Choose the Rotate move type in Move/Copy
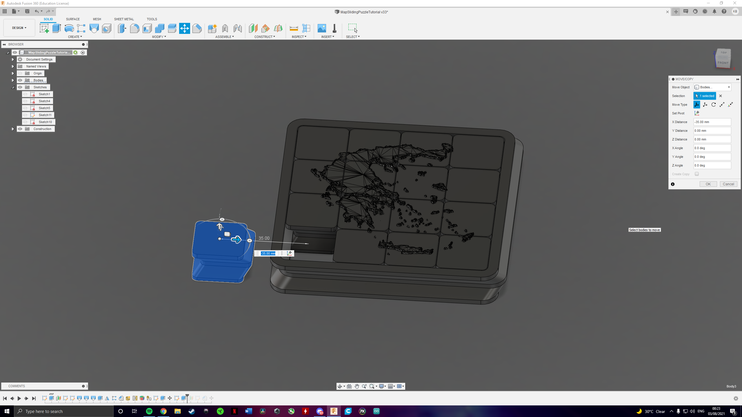The width and height of the screenshot is (742, 417). pos(713,105)
